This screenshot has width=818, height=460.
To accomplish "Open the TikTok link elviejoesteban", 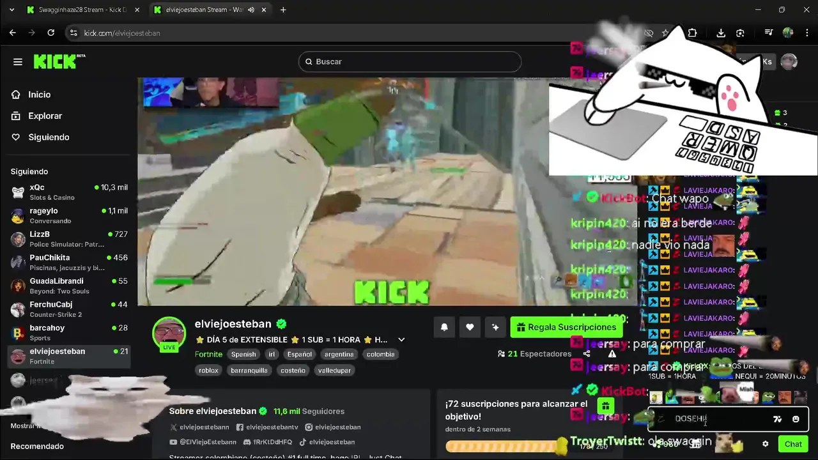I will 327,442.
